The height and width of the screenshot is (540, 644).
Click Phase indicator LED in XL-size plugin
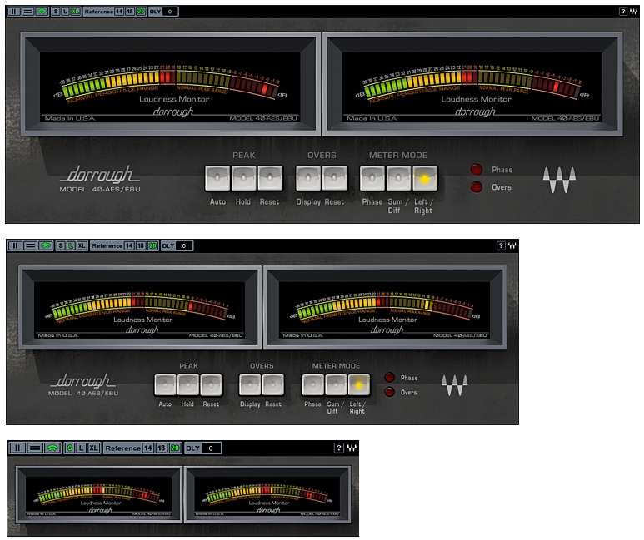click(x=477, y=170)
